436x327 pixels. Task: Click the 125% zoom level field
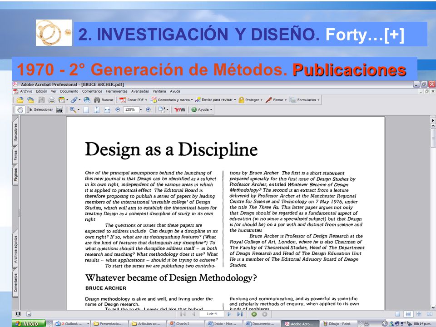coord(130,109)
